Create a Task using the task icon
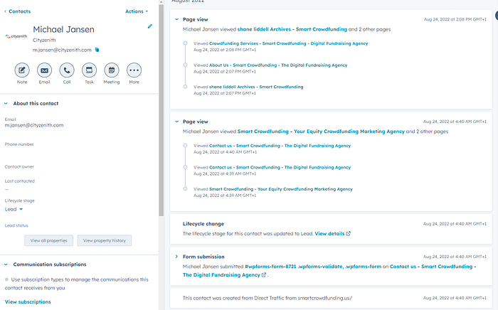498x310 pixels. point(89,70)
